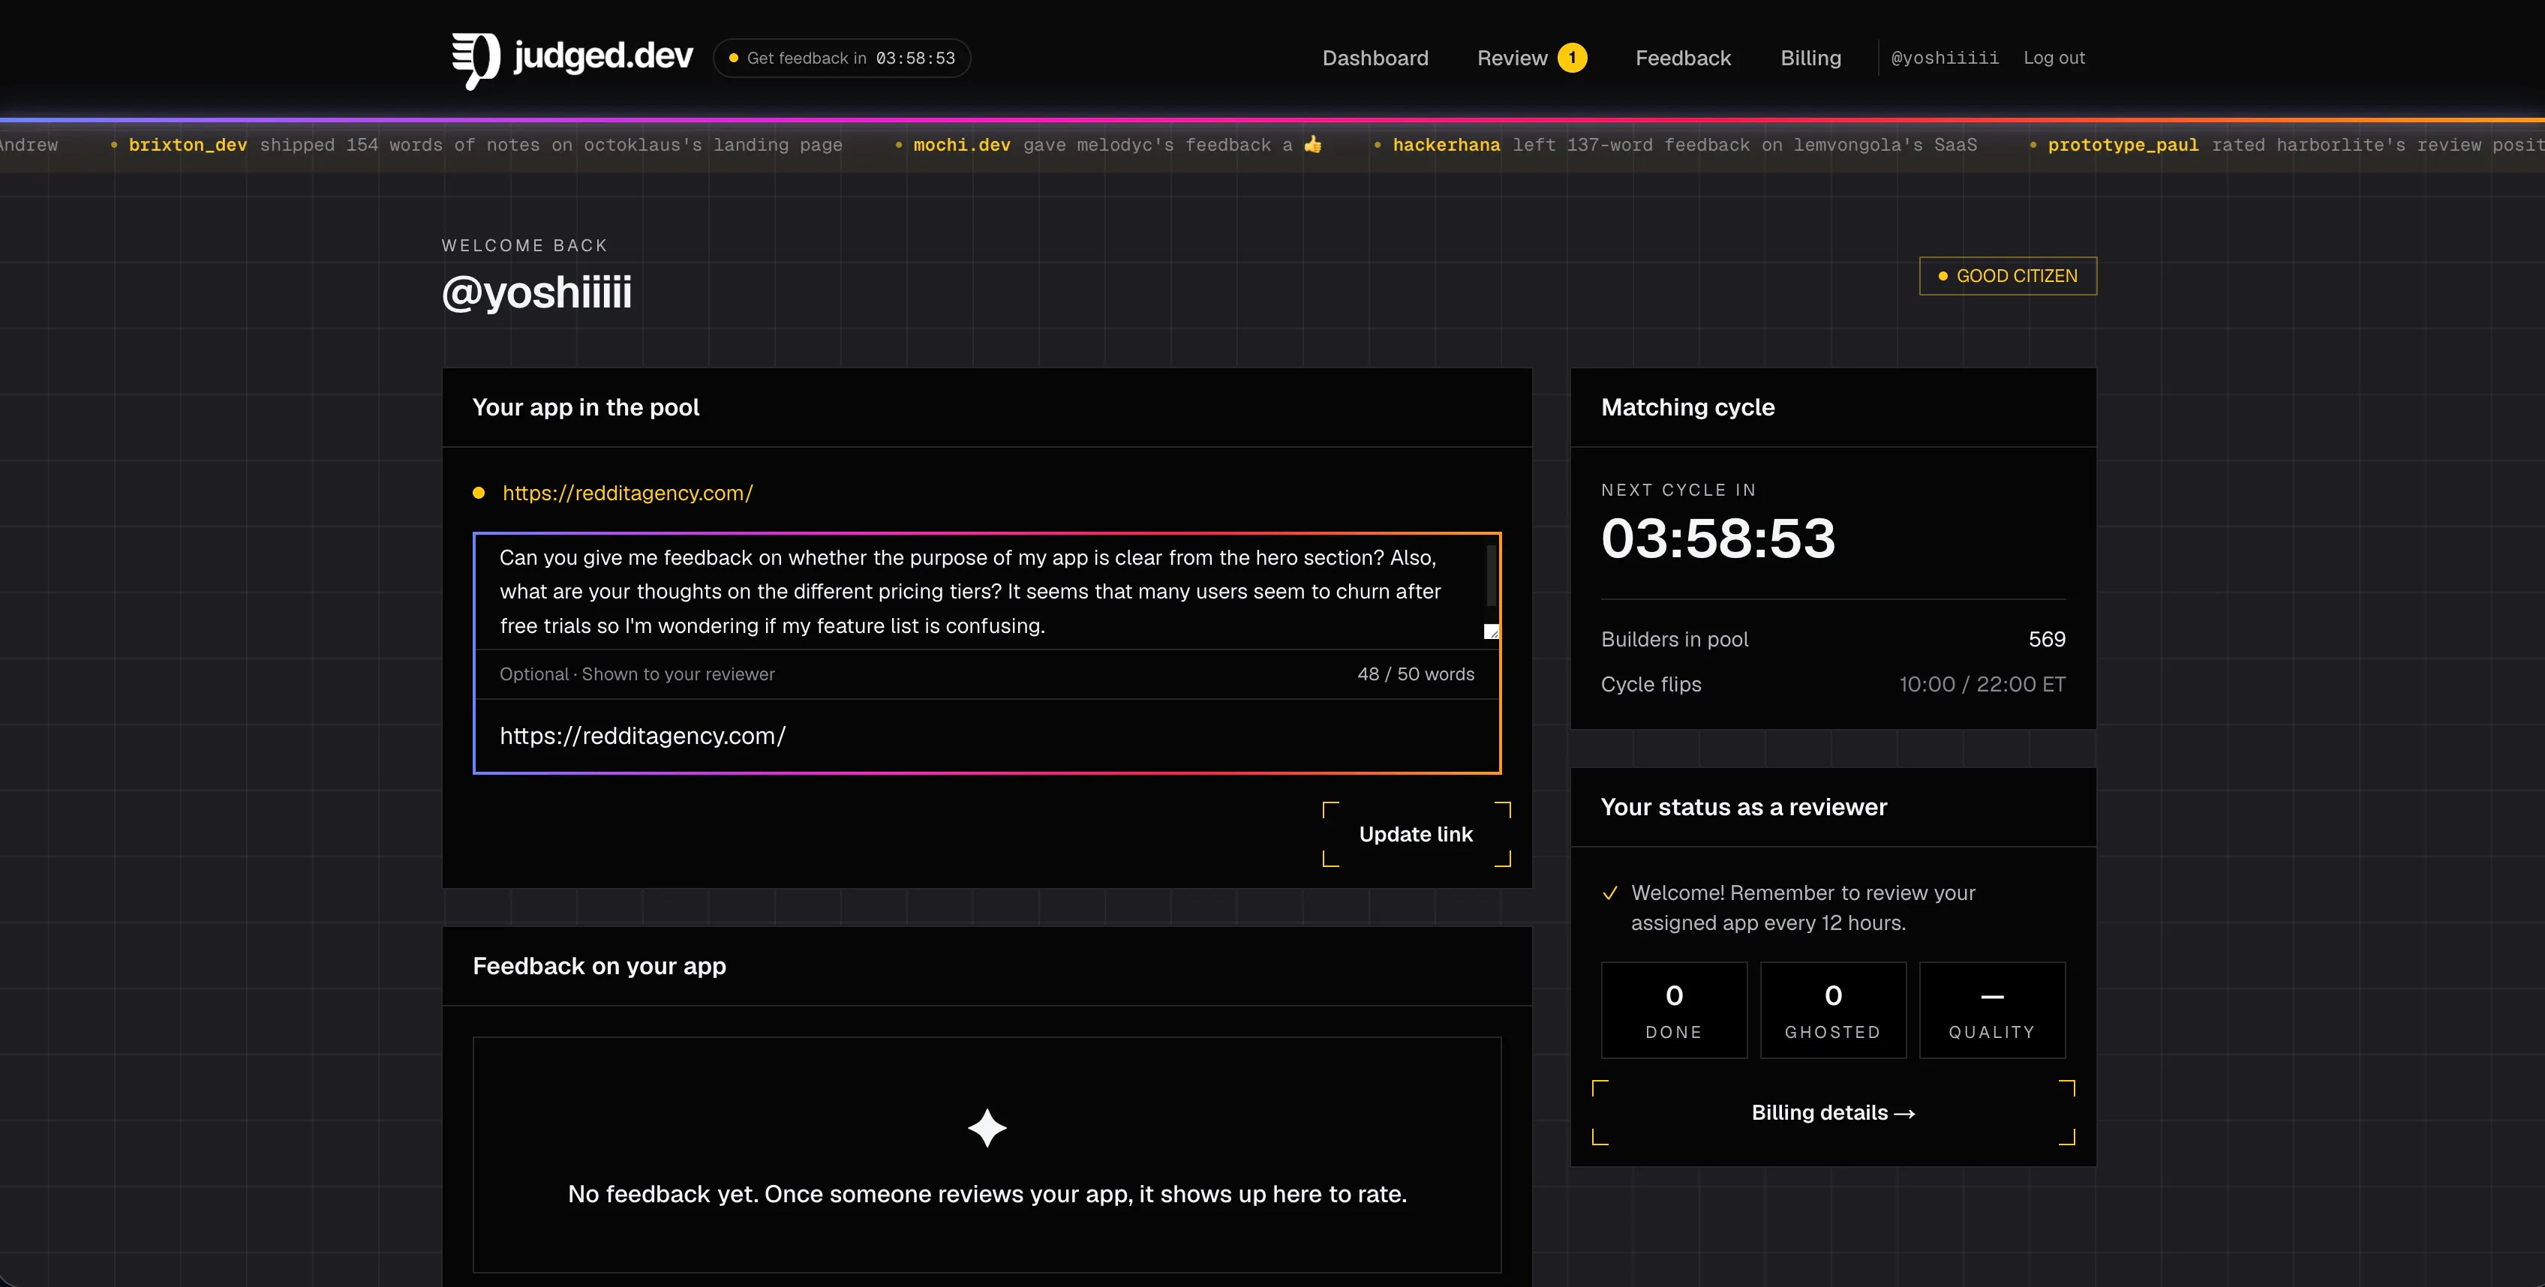Click prototype_paul username in the ticker

pos(2123,145)
